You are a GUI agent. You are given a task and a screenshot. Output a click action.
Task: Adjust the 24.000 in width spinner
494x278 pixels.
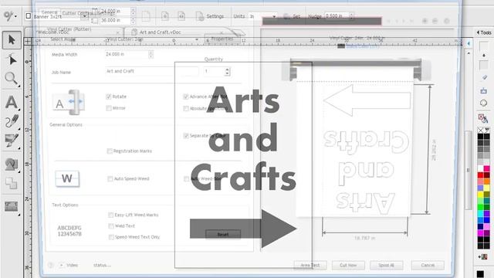click(133, 12)
